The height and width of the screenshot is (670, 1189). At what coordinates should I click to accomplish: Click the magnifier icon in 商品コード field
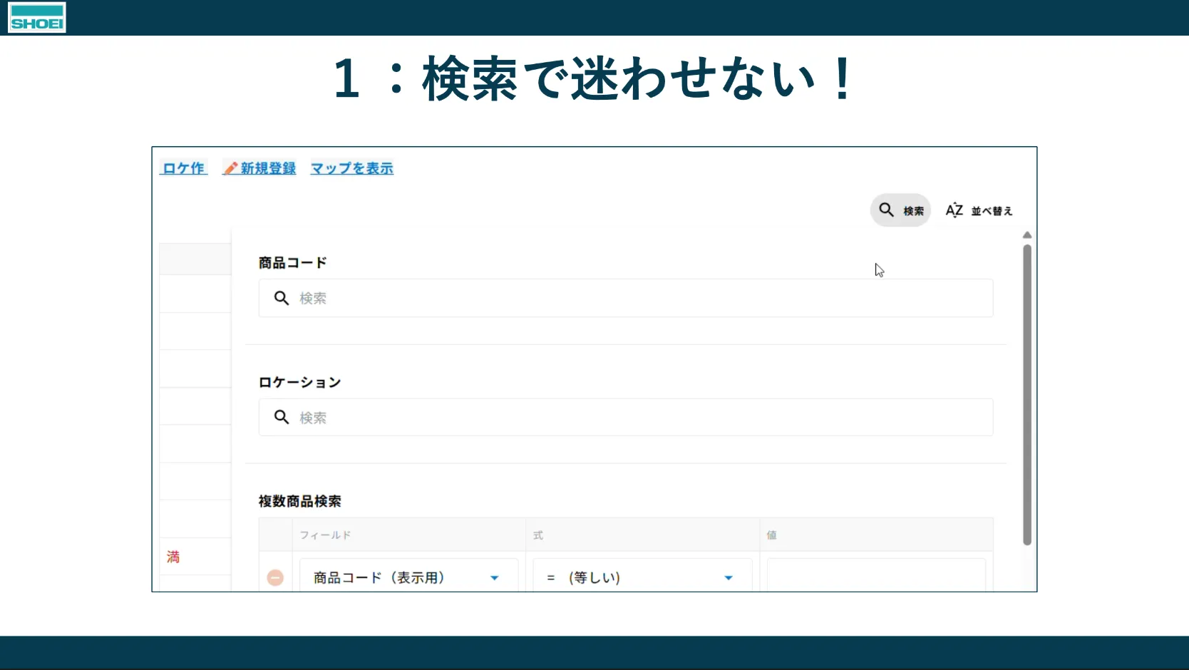(282, 298)
